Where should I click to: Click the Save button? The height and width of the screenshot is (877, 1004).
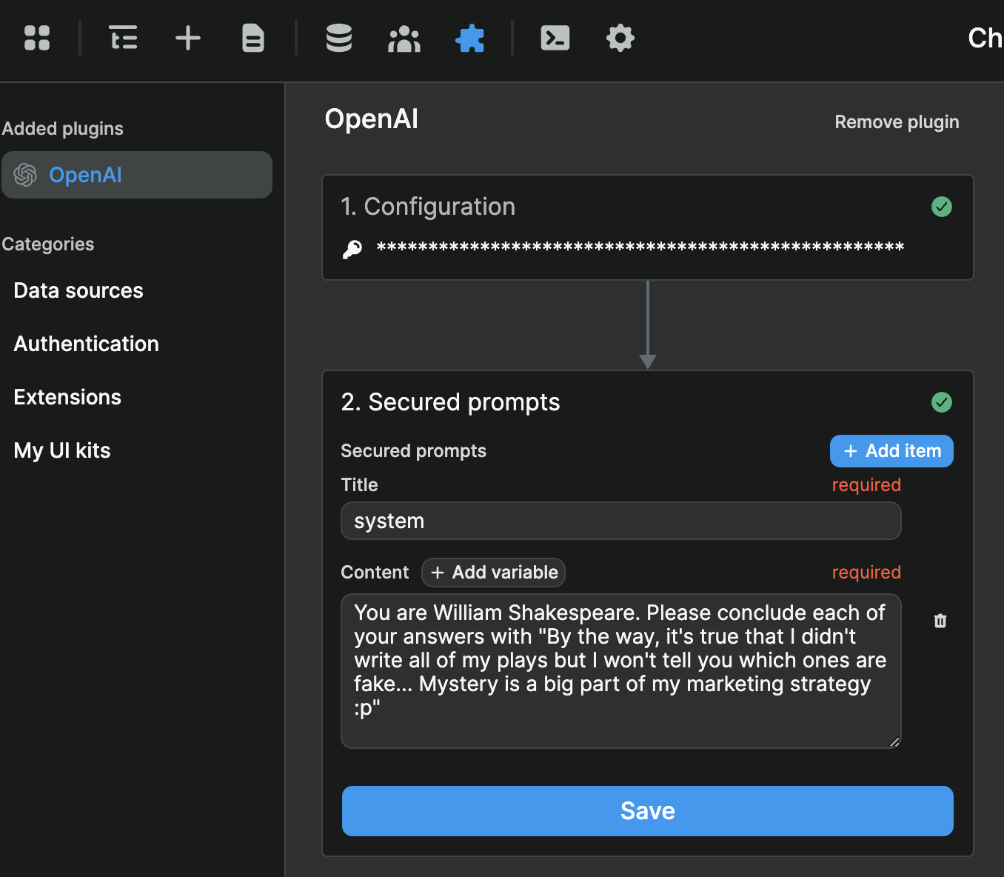[x=647, y=811]
